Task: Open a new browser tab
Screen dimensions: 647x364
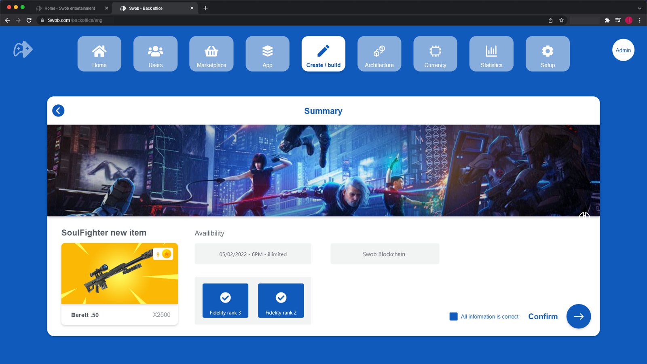Action: click(x=205, y=8)
